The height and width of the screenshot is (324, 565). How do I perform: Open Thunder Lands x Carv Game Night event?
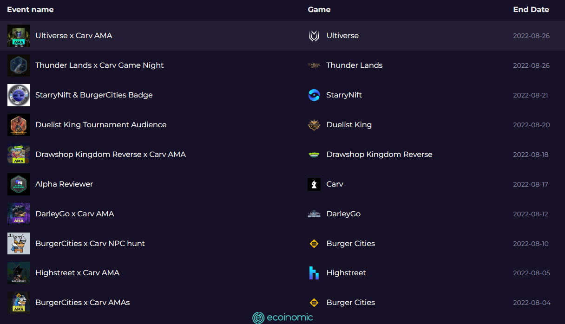coord(99,65)
